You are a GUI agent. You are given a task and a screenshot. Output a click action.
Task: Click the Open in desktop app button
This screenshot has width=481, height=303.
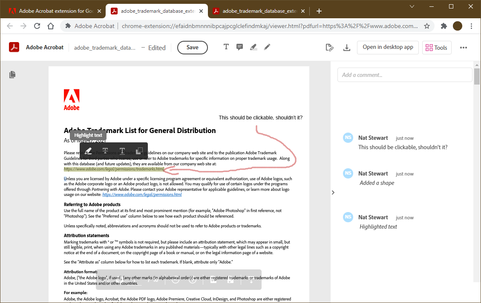tap(388, 47)
